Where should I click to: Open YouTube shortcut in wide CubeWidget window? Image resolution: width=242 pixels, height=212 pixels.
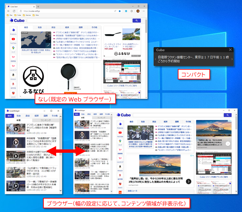(x=120, y=134)
